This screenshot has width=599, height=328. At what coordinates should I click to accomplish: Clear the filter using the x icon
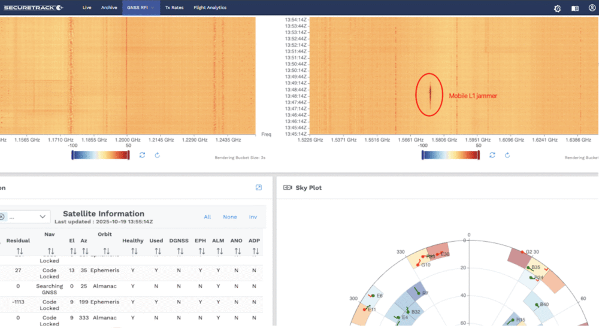point(2,217)
